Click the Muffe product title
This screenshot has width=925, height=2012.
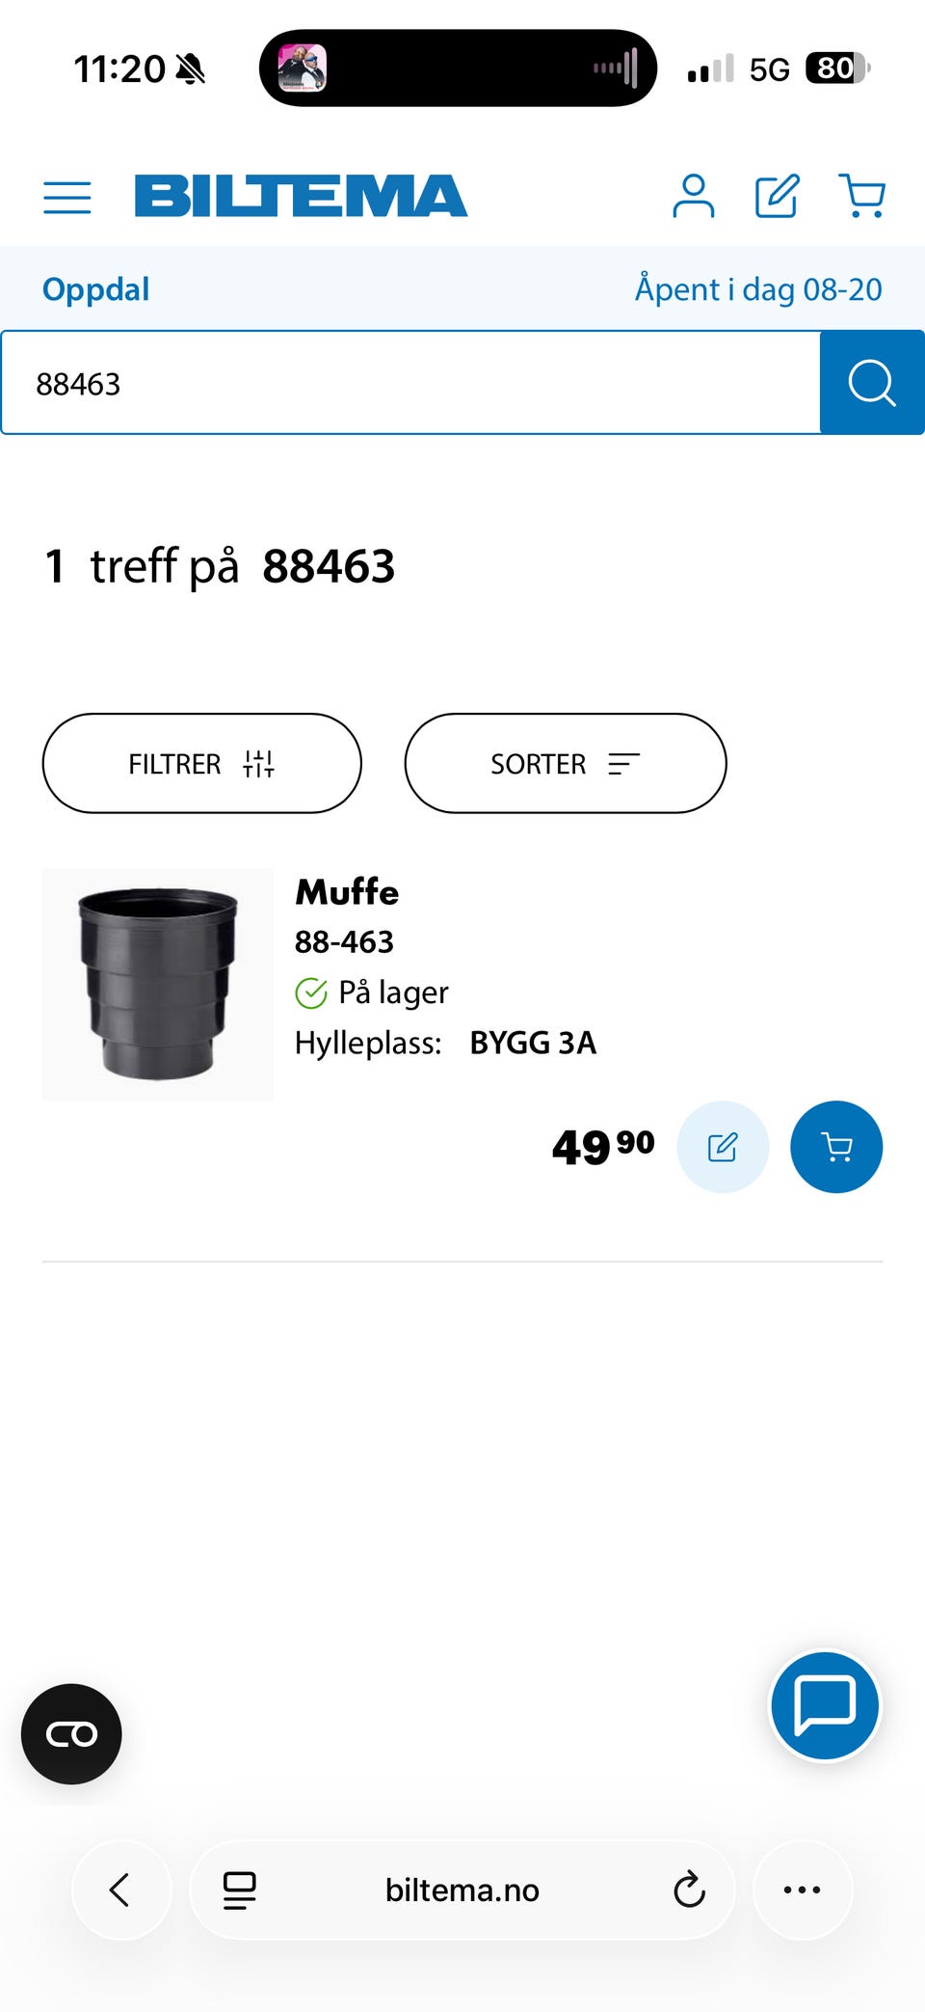(347, 892)
